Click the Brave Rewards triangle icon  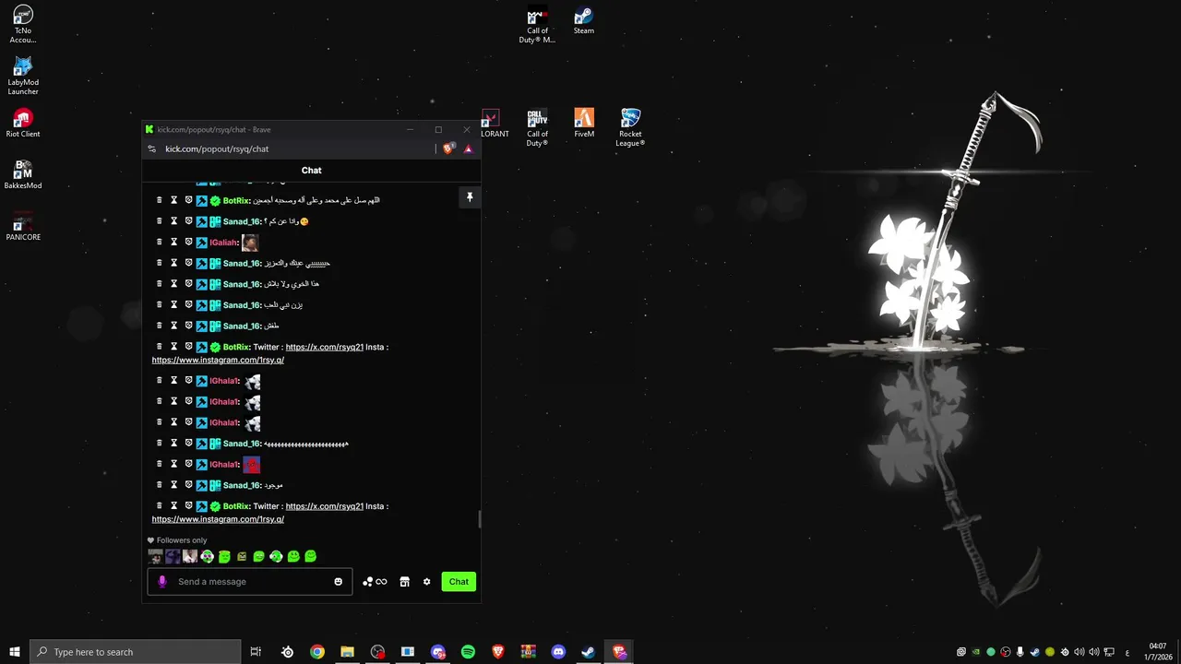(x=468, y=148)
